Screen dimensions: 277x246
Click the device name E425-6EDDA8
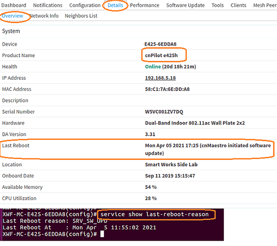pos(161,44)
